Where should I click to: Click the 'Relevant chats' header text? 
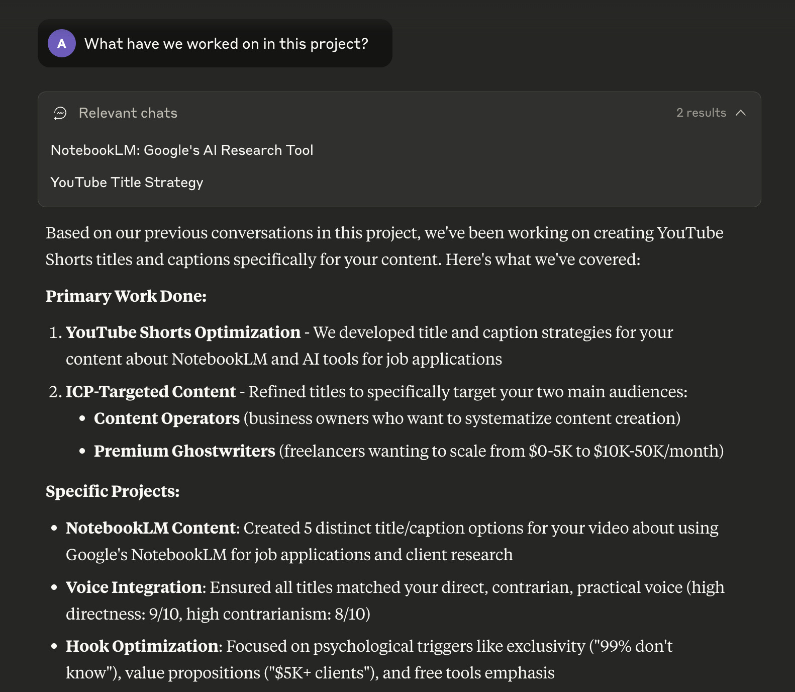pyautogui.click(x=128, y=113)
